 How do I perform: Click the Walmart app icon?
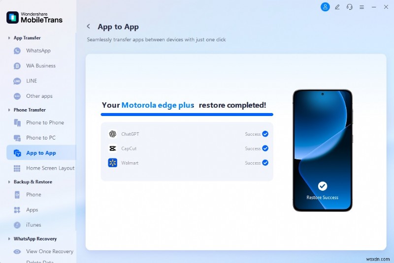tap(113, 163)
